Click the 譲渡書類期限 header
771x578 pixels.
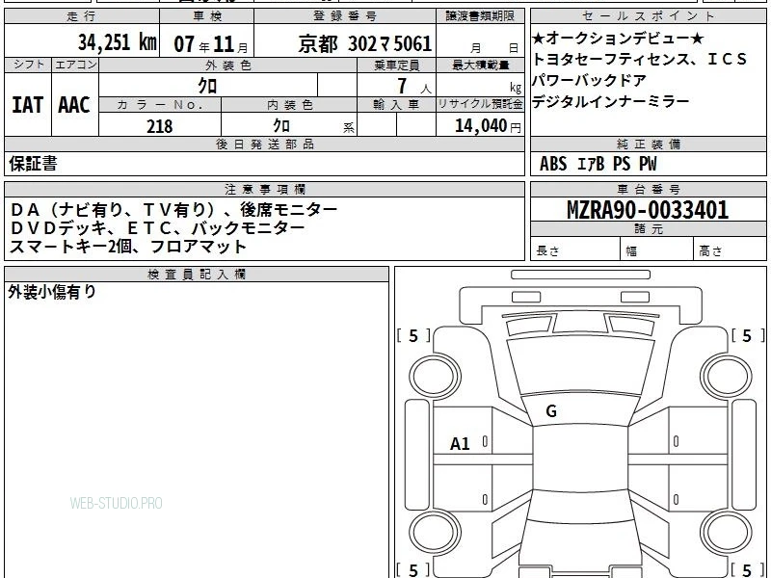[480, 16]
